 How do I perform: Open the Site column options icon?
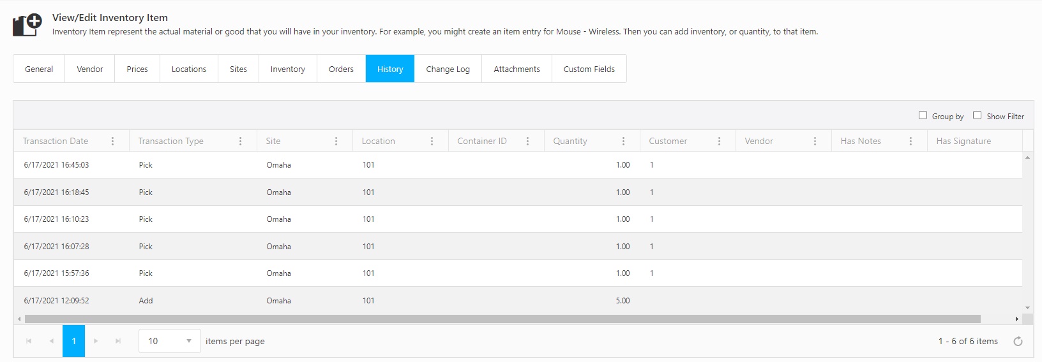pos(336,141)
